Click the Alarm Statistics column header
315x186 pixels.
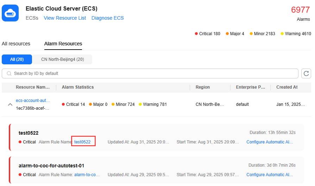pos(78,87)
